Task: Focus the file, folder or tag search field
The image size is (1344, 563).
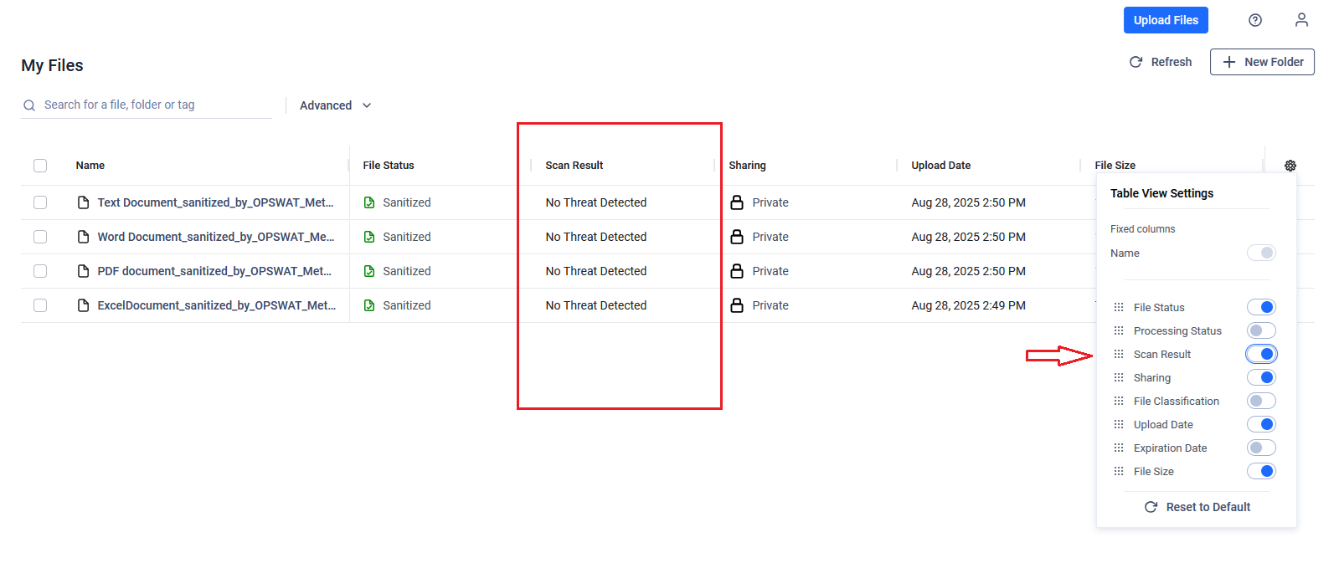Action: [155, 105]
